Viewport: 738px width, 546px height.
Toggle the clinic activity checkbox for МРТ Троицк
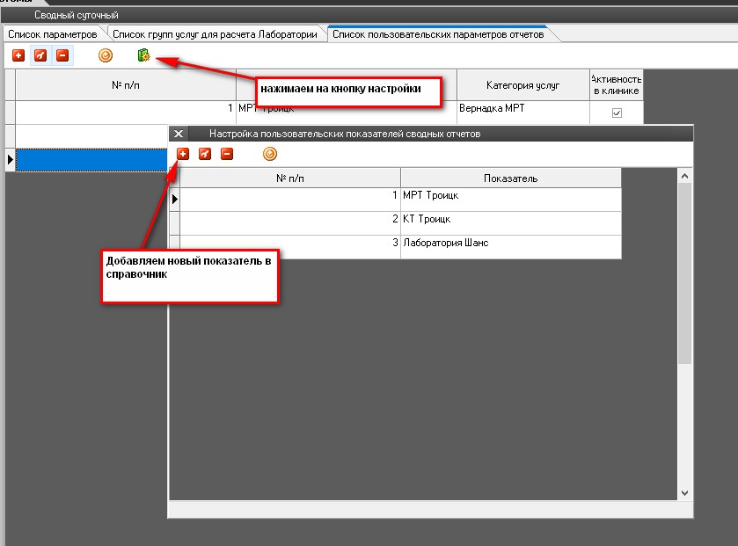pos(617,113)
